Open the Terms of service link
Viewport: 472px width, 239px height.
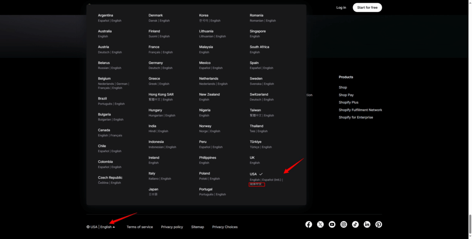tap(140, 227)
